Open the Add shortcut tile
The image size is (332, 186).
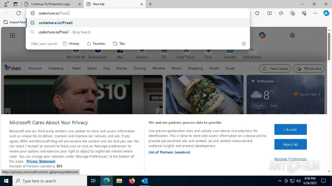click(252, 53)
